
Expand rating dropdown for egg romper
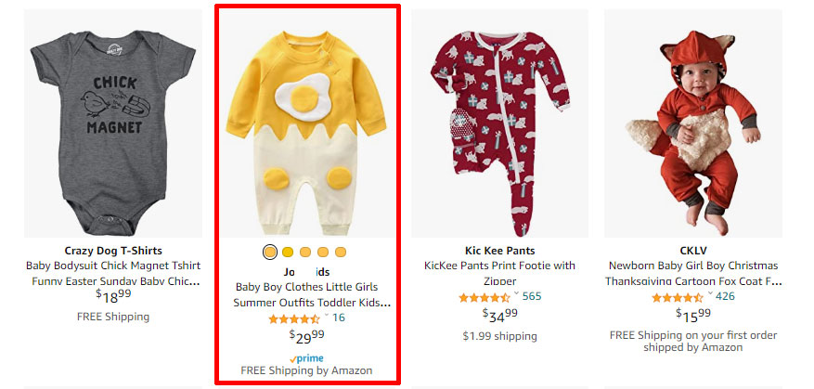(325, 317)
